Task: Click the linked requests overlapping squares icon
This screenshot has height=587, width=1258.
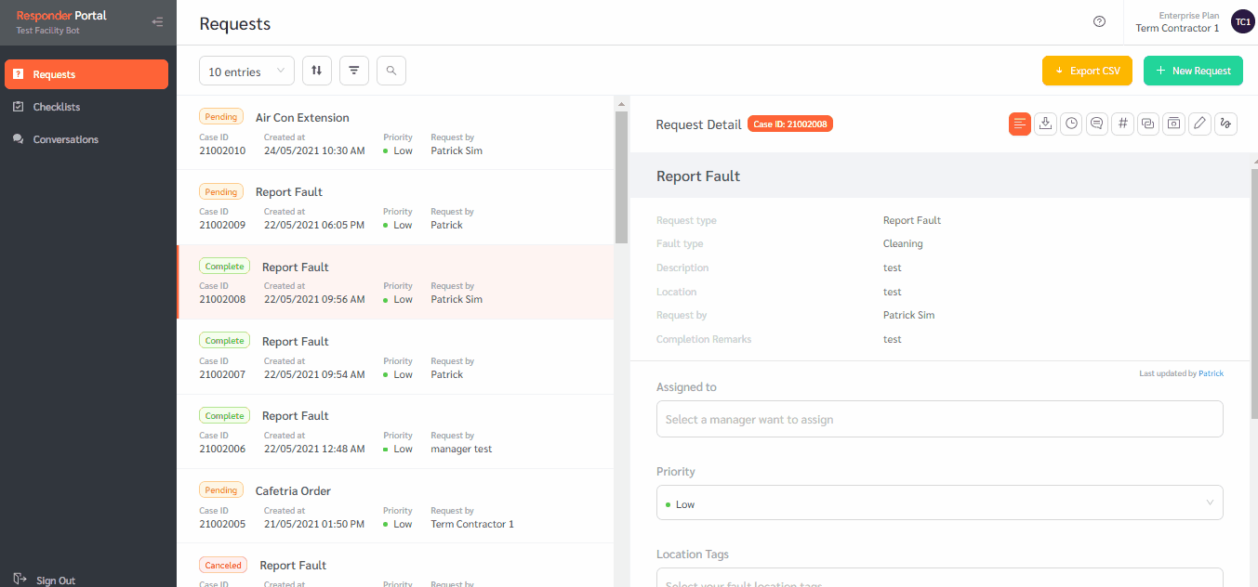Action: click(1148, 124)
